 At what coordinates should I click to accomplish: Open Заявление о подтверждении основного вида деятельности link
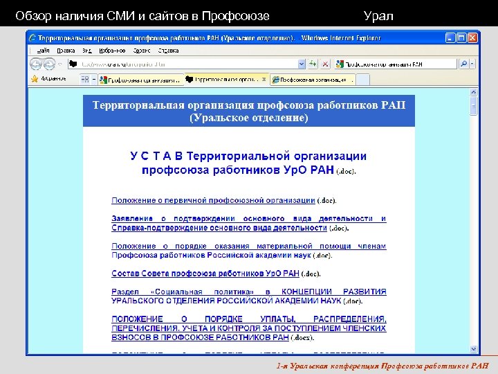pyautogui.click(x=249, y=223)
